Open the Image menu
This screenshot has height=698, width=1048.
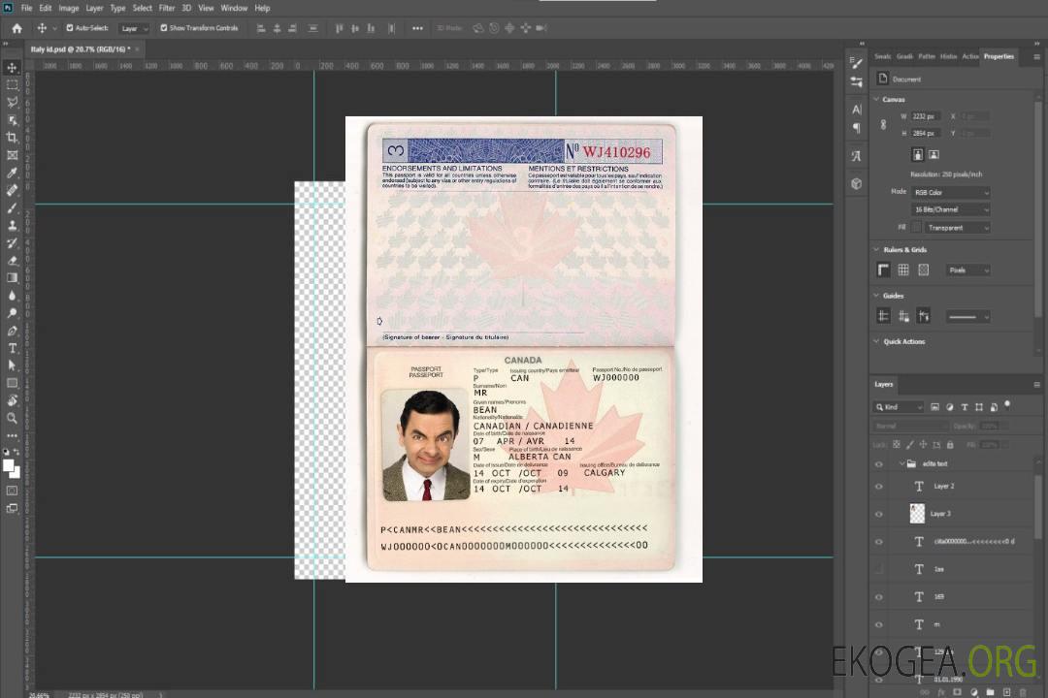[69, 8]
